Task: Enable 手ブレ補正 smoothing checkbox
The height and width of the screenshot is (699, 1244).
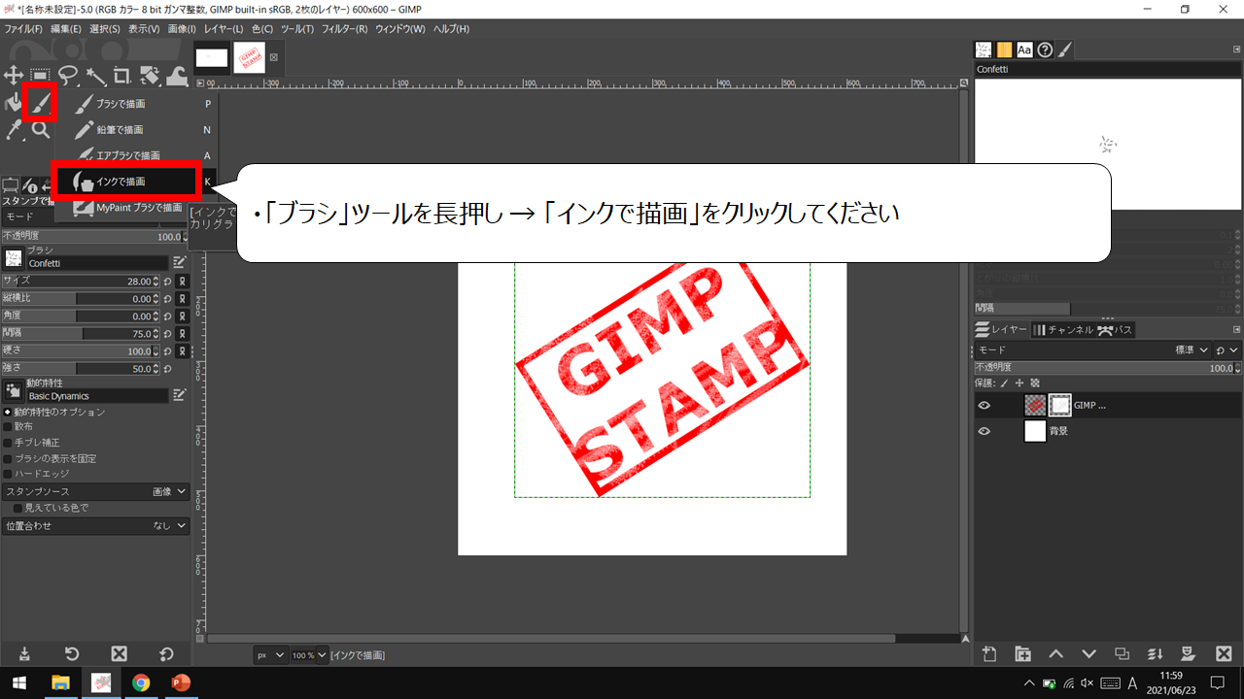Action: (x=8, y=442)
